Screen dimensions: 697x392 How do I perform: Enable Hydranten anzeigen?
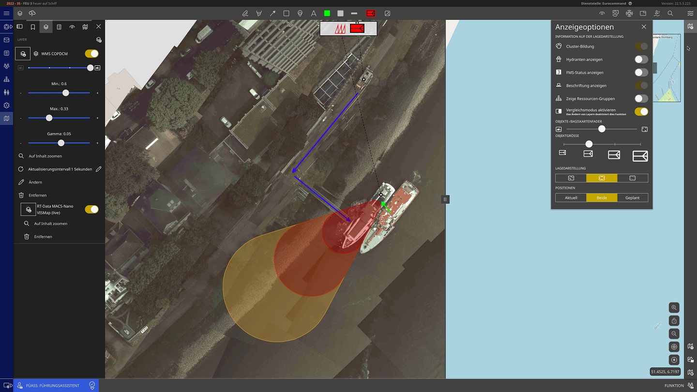click(641, 59)
